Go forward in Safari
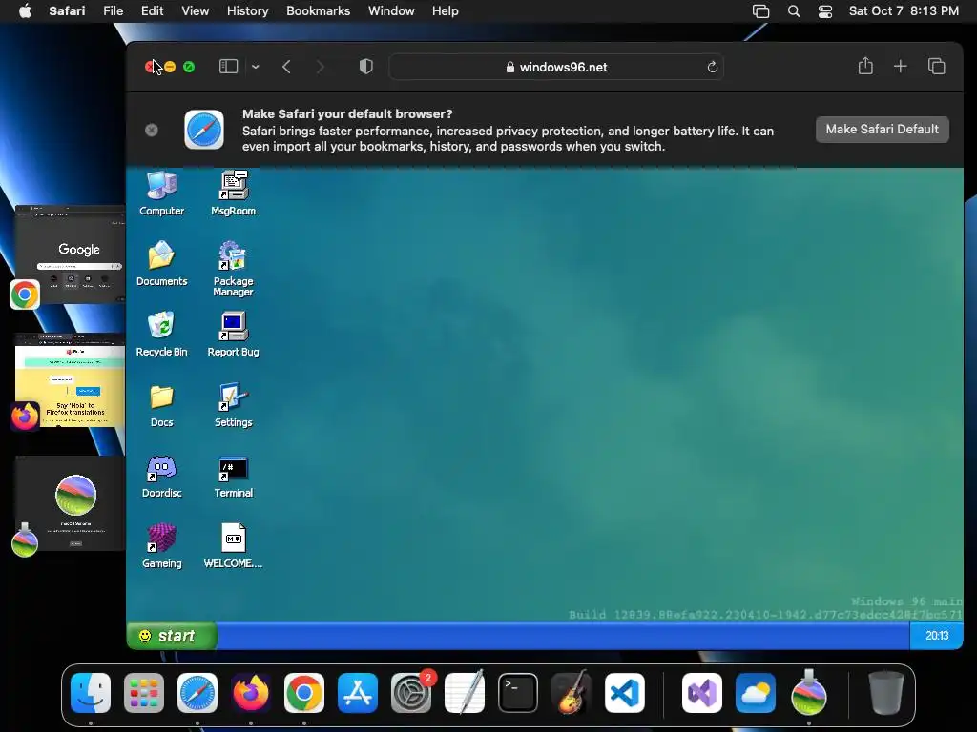This screenshot has width=977, height=732. tap(320, 67)
